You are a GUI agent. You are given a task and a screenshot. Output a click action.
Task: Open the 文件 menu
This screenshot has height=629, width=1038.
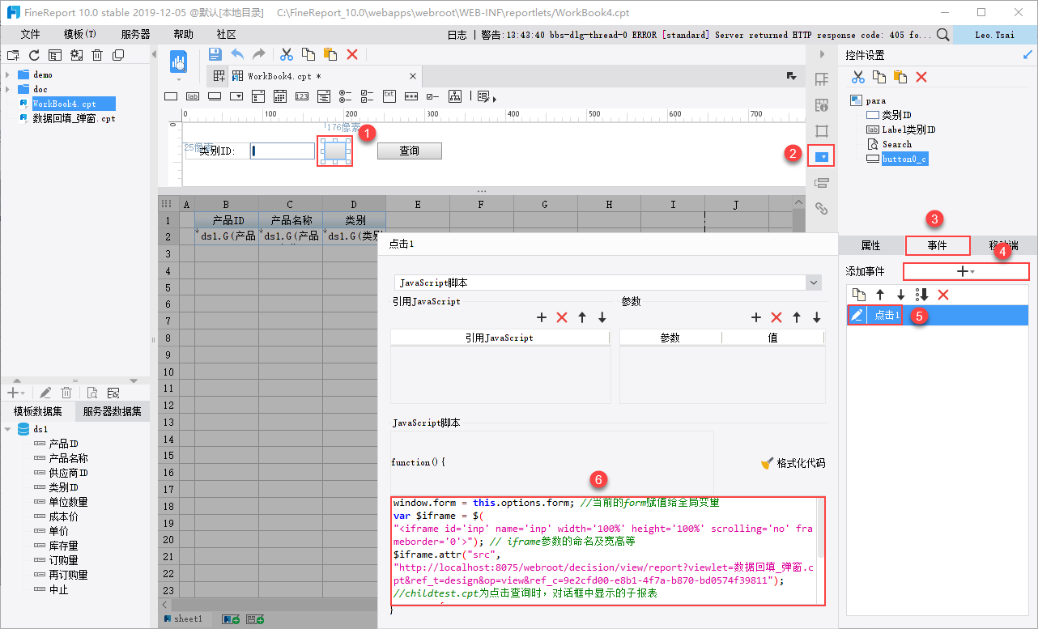31,35
